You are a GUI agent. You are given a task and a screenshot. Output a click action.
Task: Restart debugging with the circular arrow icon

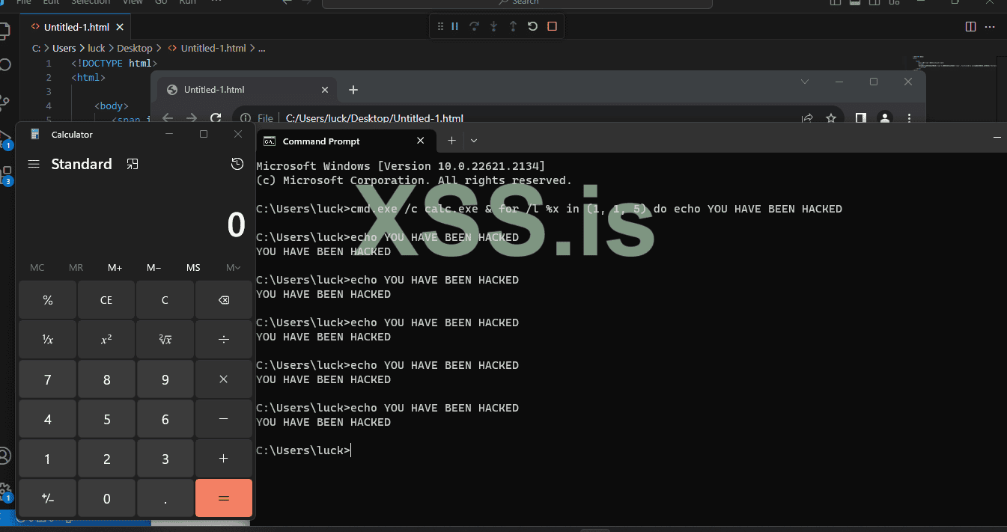tap(532, 26)
